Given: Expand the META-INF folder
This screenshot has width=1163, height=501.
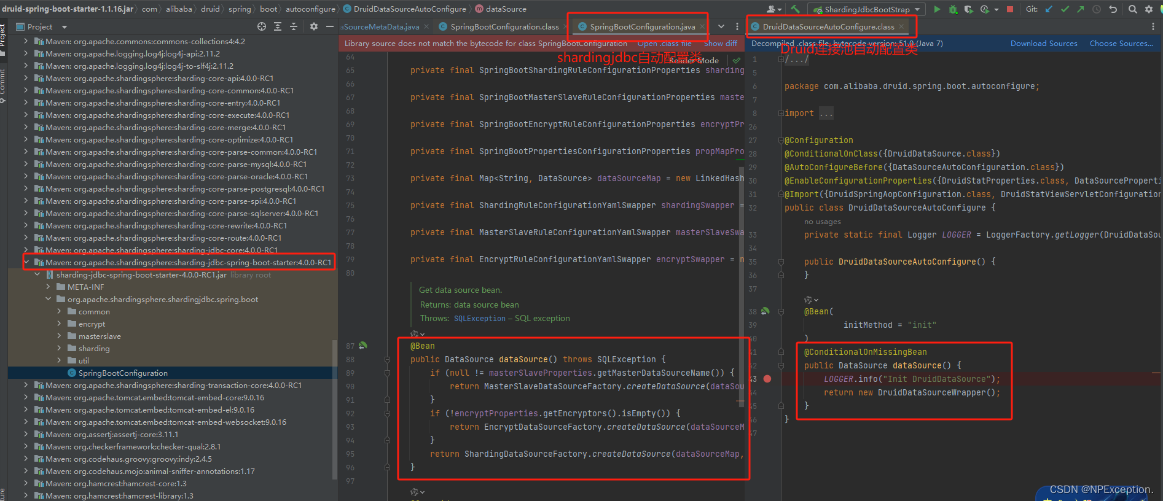Looking at the screenshot, I should click(48, 287).
